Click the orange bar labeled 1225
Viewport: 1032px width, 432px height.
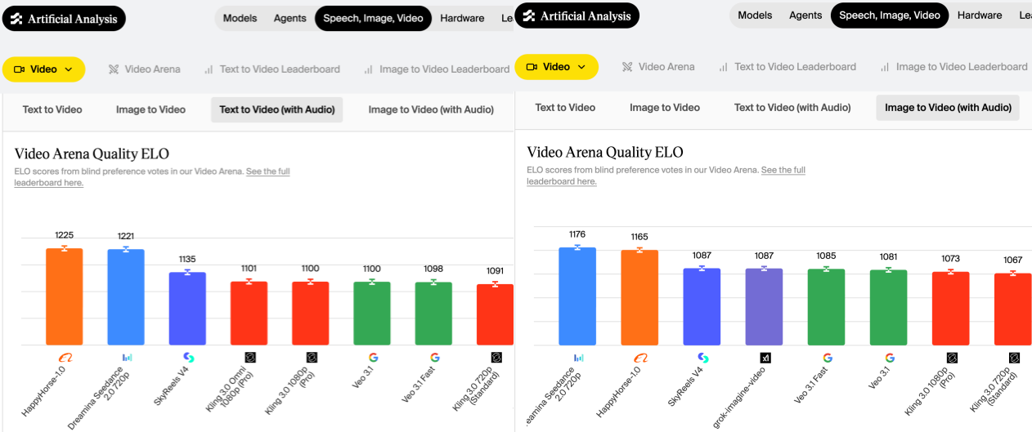pos(64,296)
